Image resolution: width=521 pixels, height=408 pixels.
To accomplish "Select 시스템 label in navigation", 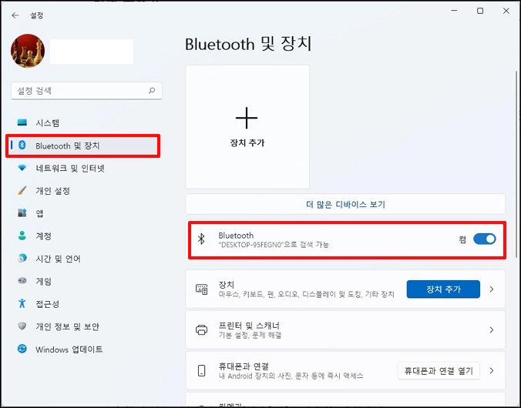I will (48, 123).
